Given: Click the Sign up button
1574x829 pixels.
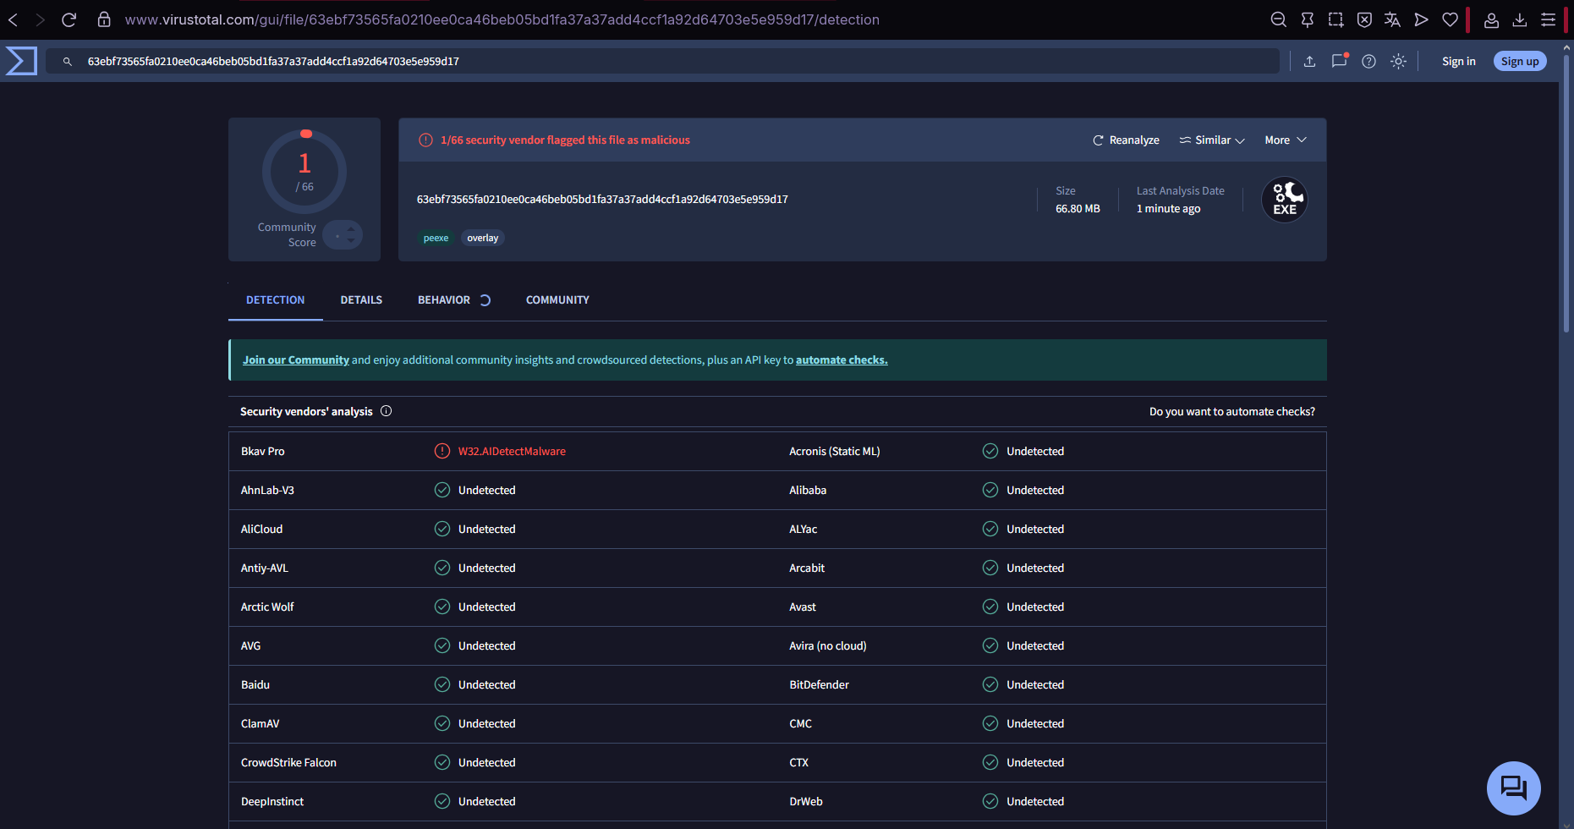Looking at the screenshot, I should (x=1520, y=61).
